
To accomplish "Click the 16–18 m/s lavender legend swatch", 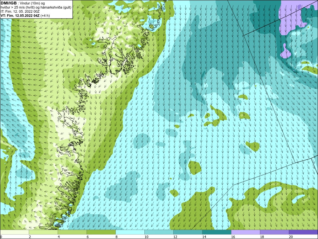I will click(245, 232).
